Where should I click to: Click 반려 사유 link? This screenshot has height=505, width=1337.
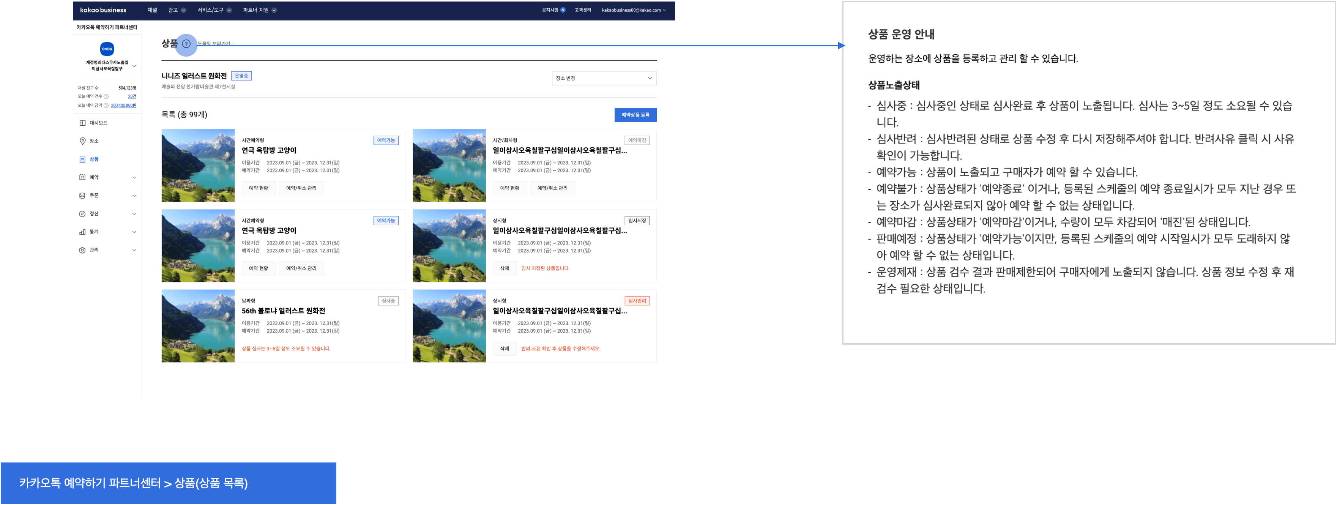pyautogui.click(x=530, y=349)
